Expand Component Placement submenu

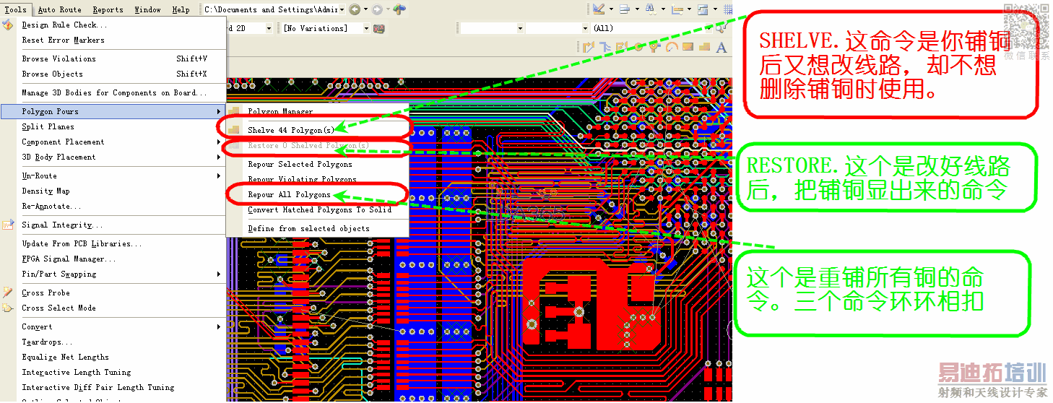(113, 142)
